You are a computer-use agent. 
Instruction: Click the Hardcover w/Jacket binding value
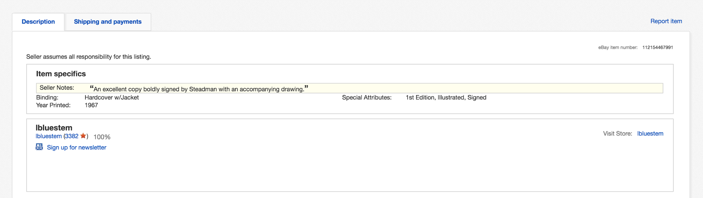click(112, 97)
